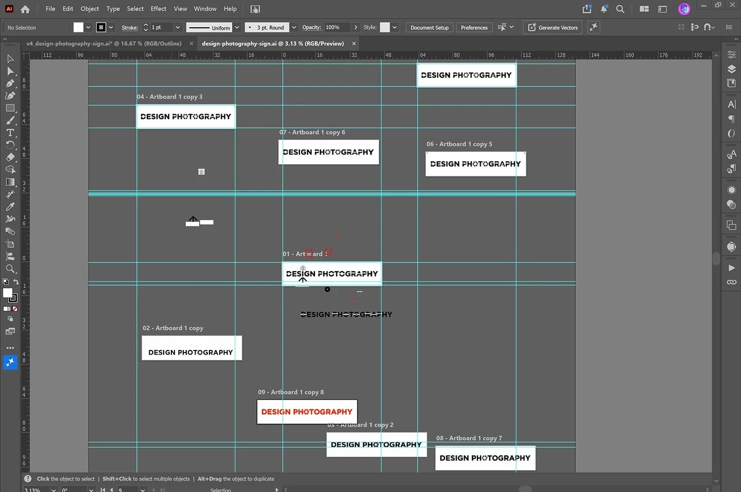The height and width of the screenshot is (492, 741).
Task: Select the Pen tool
Action: [10, 83]
